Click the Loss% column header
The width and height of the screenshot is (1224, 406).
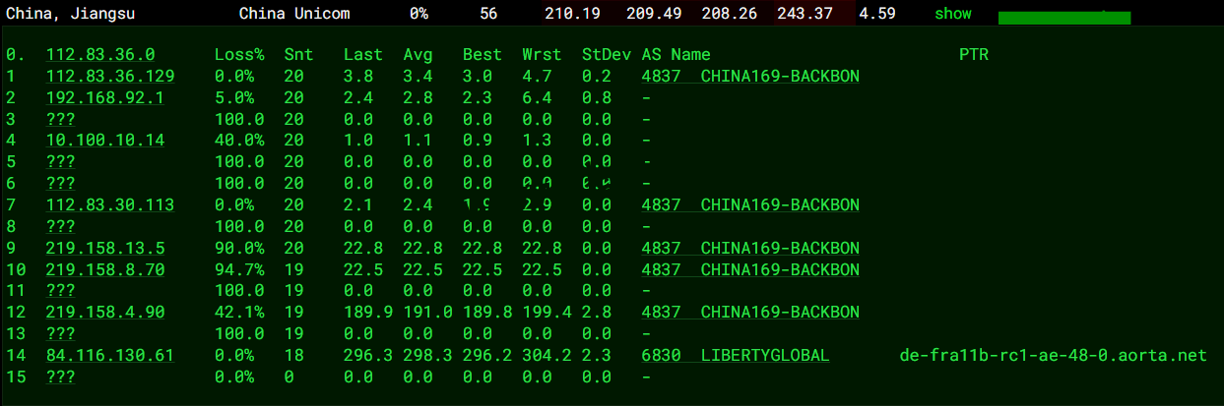point(239,55)
